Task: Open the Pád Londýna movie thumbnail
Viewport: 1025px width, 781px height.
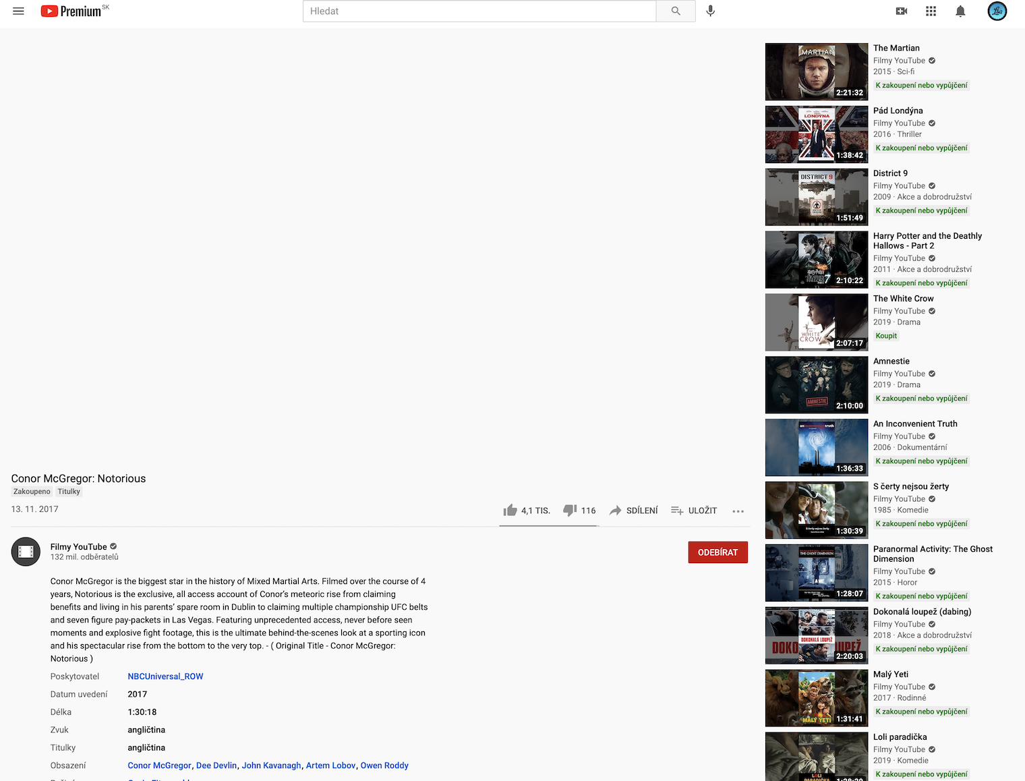Action: pyautogui.click(x=817, y=135)
